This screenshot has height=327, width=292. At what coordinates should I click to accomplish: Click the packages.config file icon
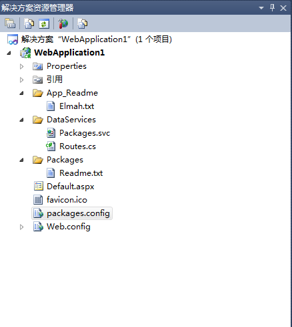point(38,213)
